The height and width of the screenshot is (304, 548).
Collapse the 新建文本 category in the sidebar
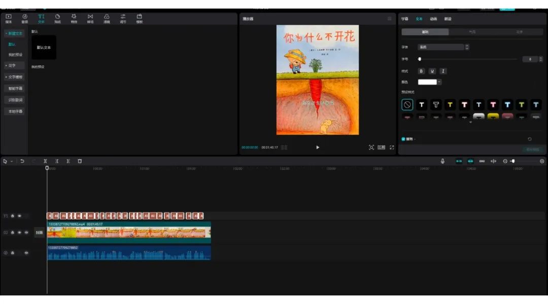click(14, 33)
